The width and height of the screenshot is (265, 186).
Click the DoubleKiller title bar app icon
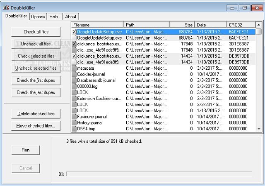6,8
